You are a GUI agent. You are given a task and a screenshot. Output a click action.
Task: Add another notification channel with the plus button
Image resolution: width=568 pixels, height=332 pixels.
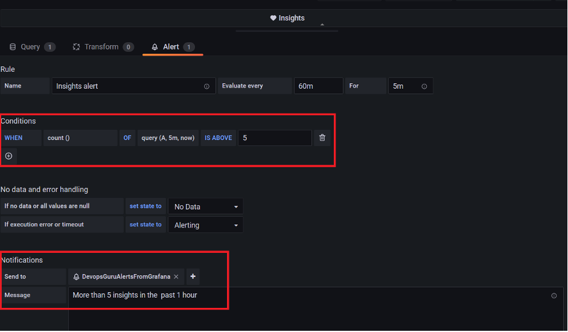click(193, 276)
